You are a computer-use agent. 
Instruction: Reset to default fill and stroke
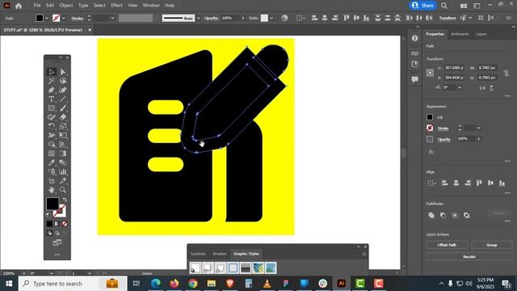pyautogui.click(x=48, y=214)
